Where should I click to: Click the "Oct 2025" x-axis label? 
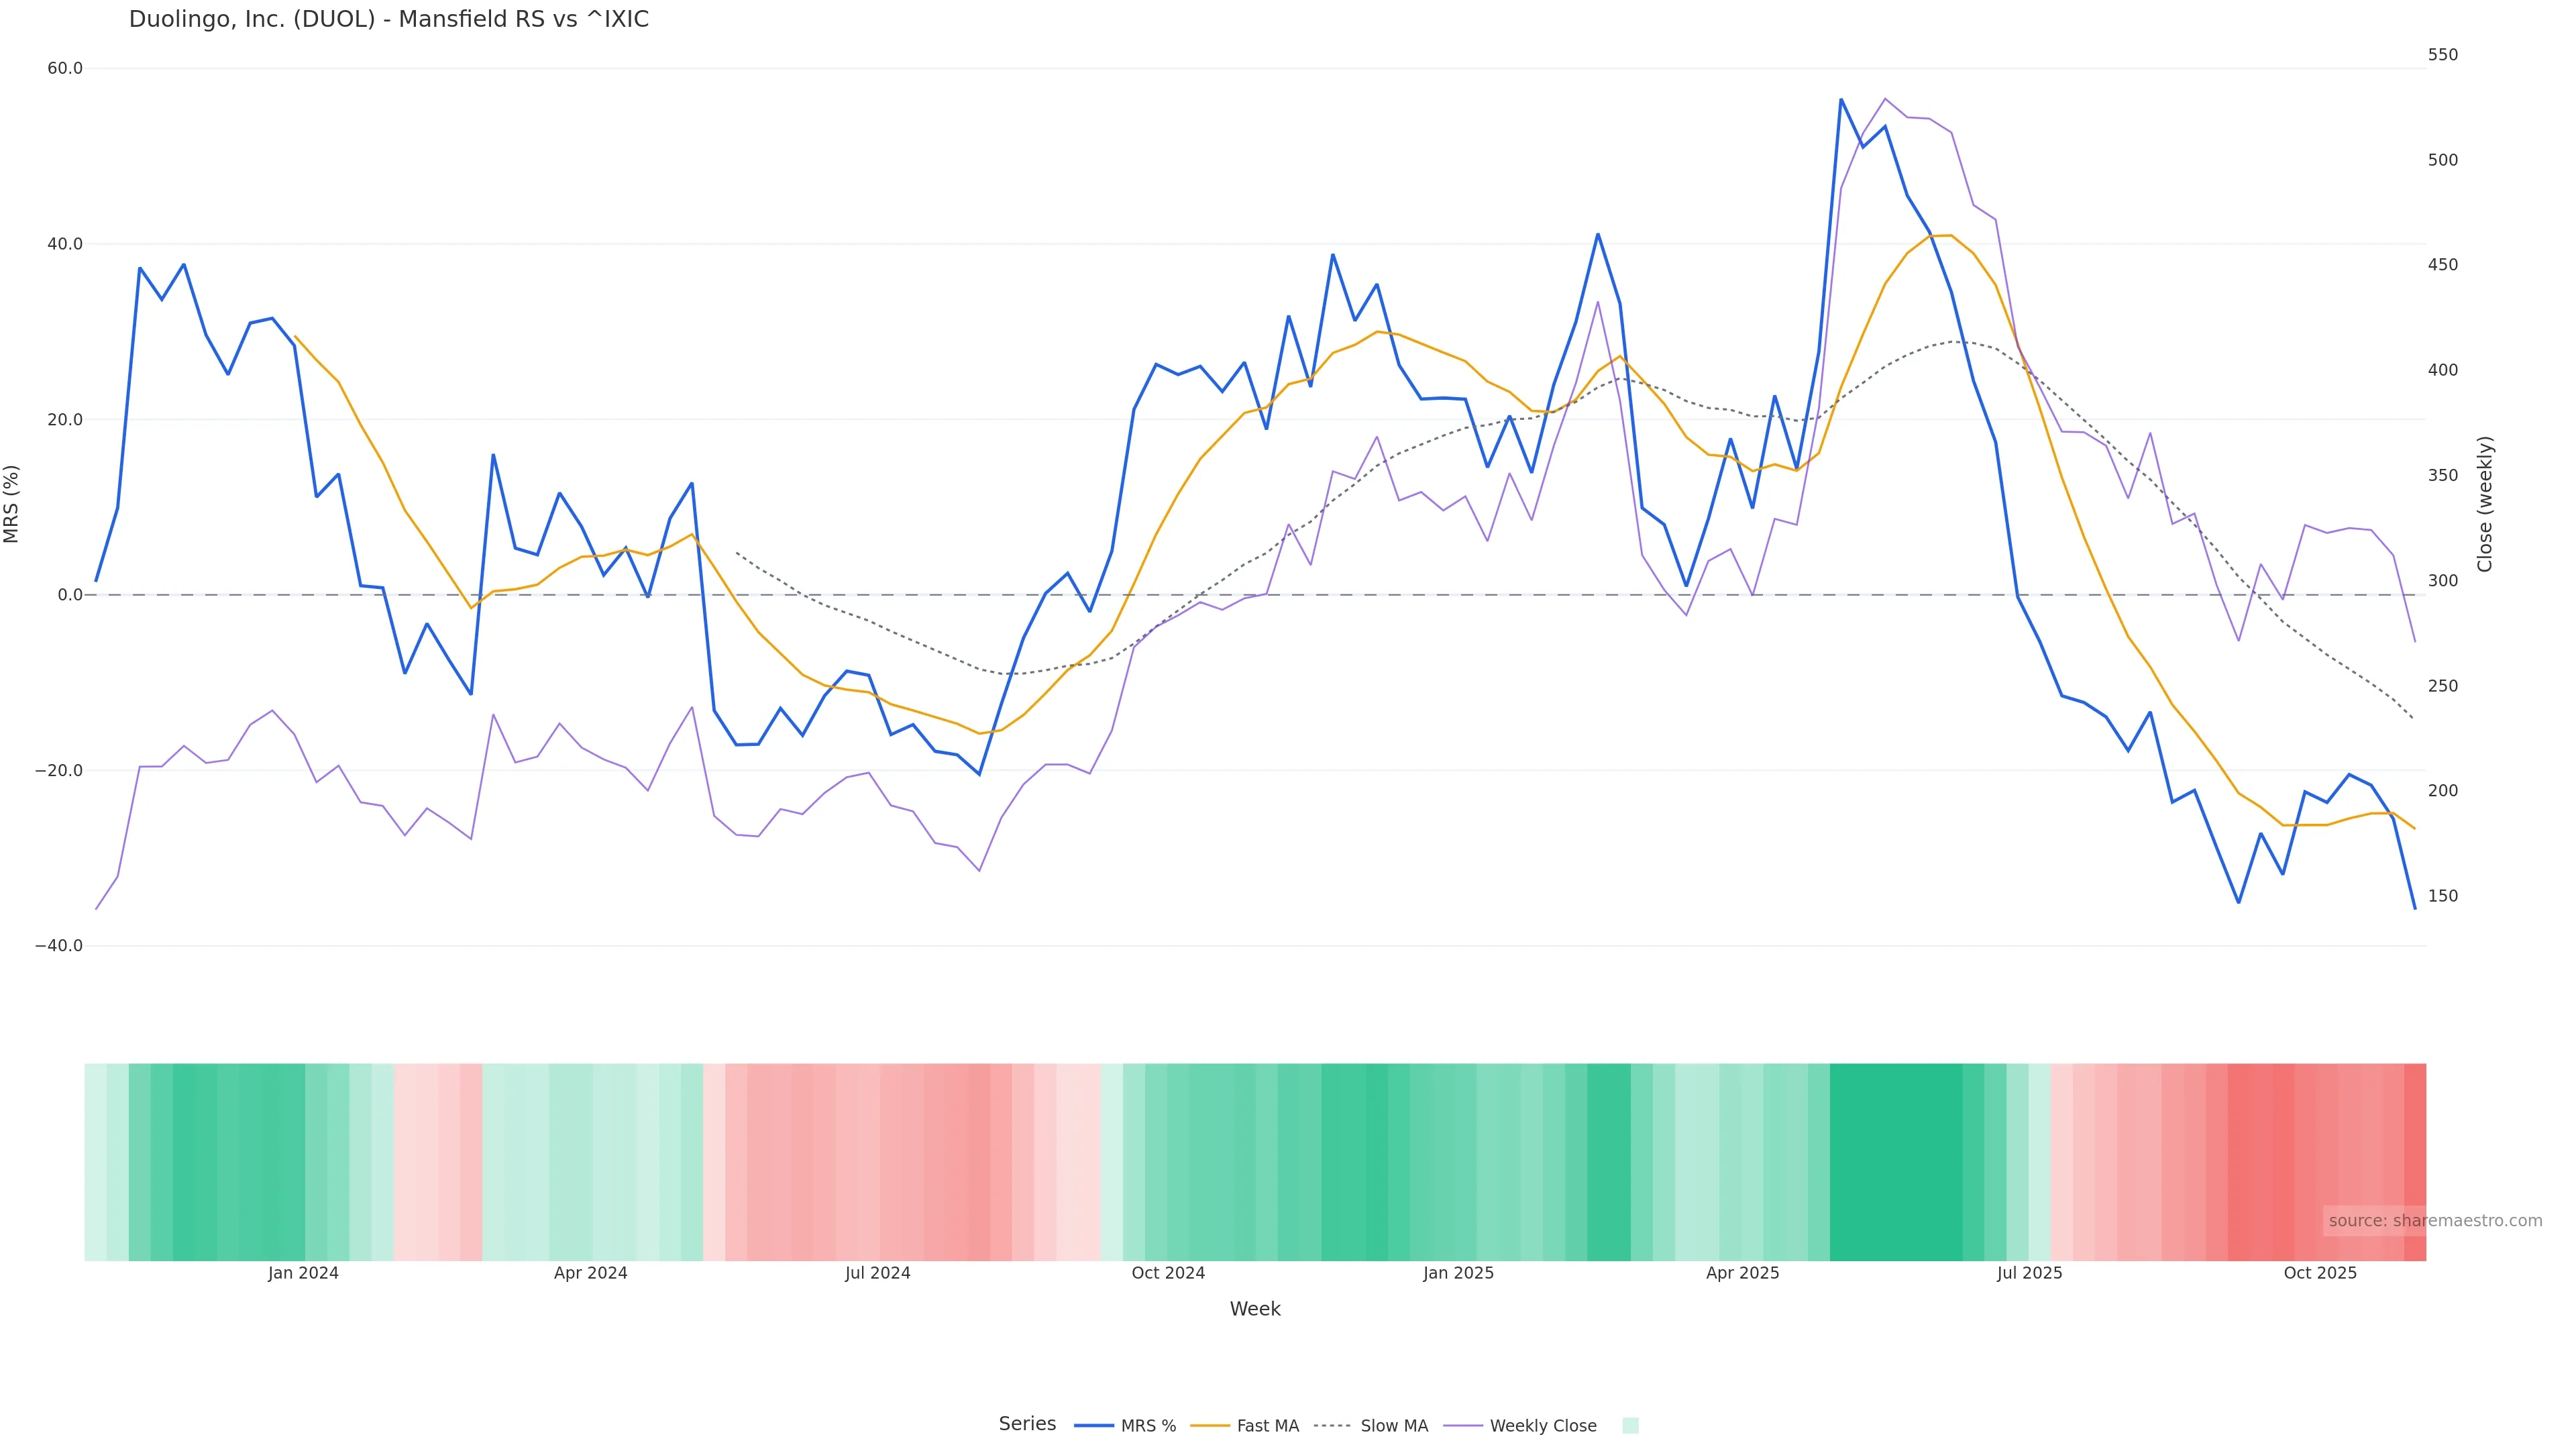point(2320,1273)
